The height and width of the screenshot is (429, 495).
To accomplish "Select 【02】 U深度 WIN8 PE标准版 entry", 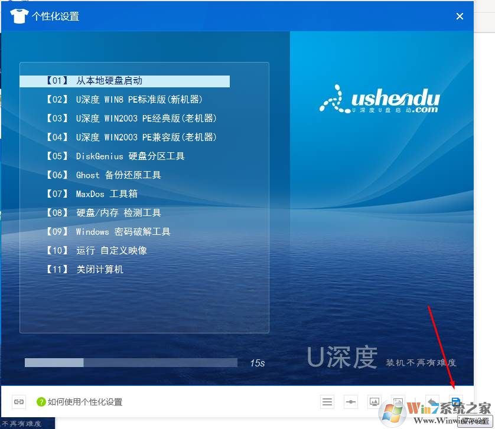I will [125, 100].
